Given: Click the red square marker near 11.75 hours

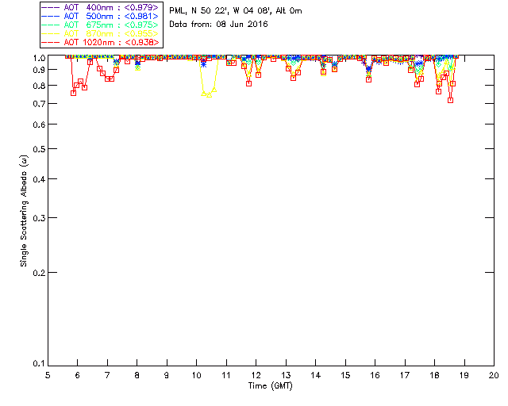Looking at the screenshot, I should click(x=248, y=83).
